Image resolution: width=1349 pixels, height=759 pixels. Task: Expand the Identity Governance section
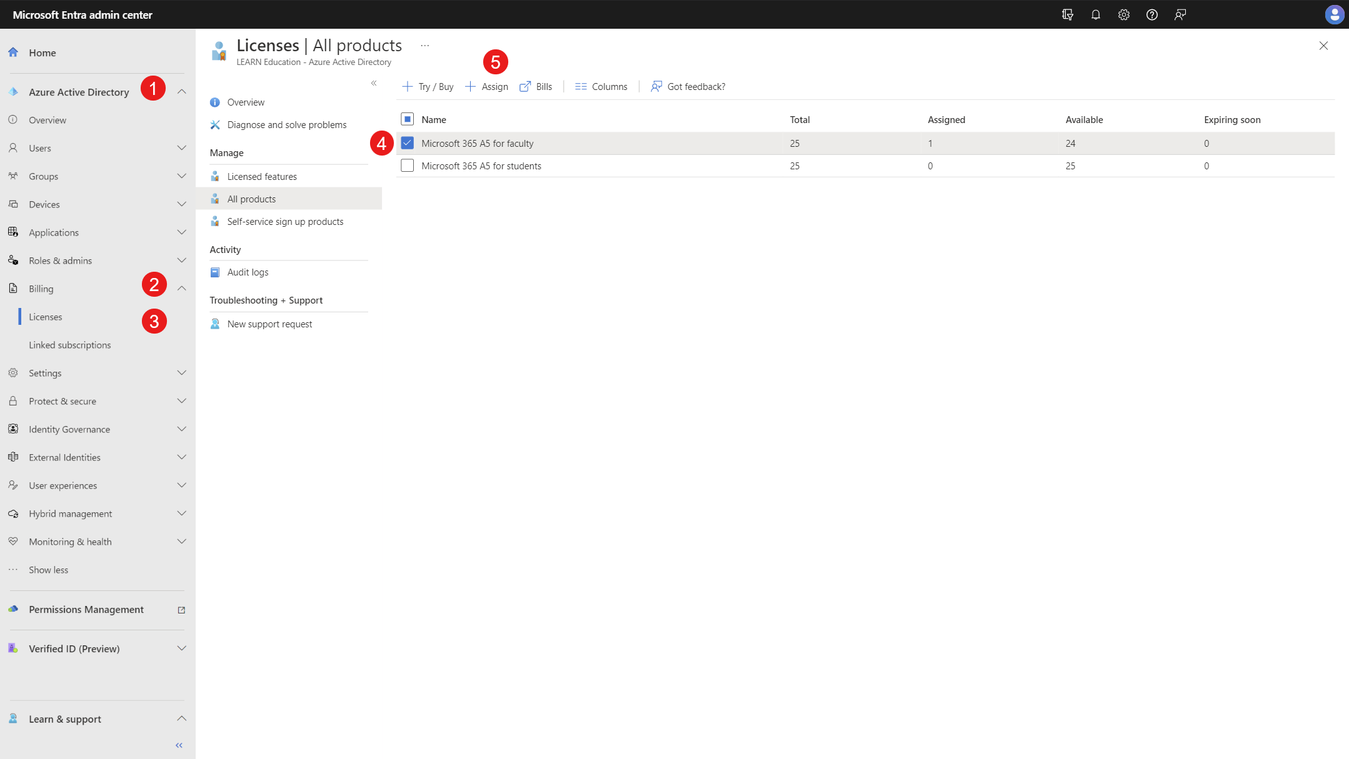coord(181,429)
